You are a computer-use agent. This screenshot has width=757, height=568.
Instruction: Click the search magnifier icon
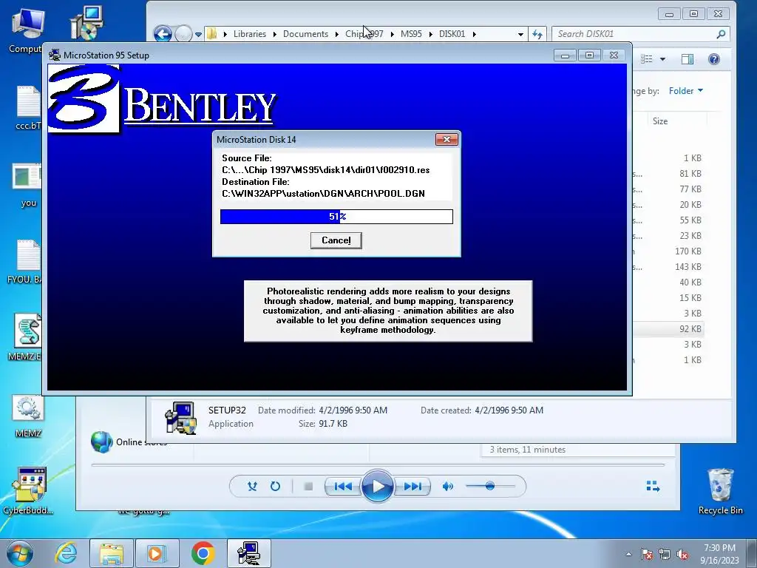(721, 34)
